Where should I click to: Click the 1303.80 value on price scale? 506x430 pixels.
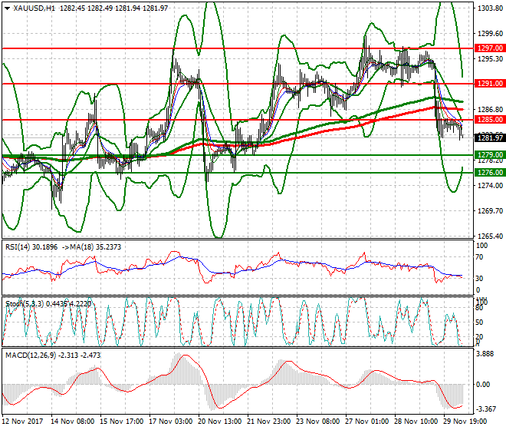(489, 8)
